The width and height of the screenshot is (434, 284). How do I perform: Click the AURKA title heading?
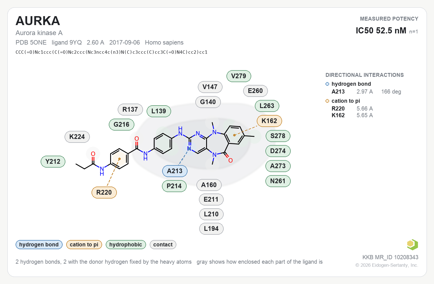click(38, 21)
